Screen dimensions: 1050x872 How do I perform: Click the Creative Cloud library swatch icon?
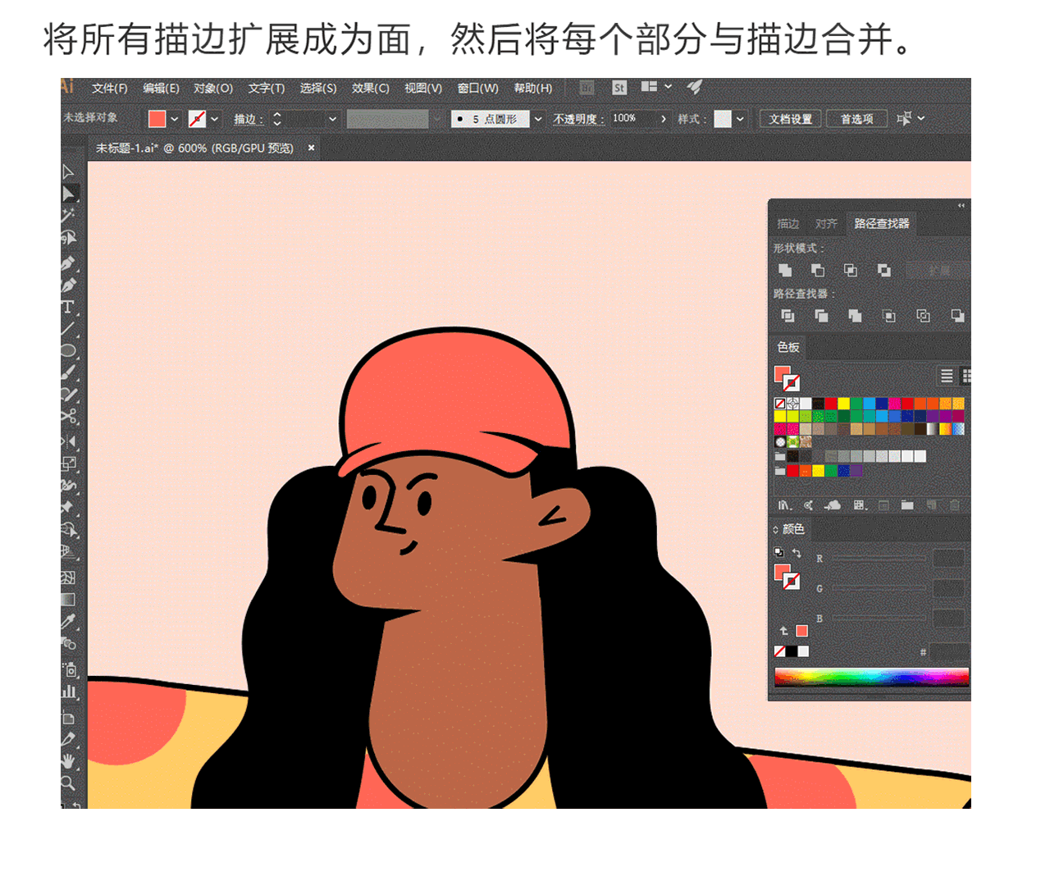click(x=833, y=505)
